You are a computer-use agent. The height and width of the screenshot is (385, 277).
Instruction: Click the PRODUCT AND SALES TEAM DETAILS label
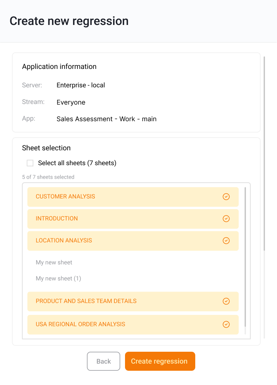coord(86,301)
